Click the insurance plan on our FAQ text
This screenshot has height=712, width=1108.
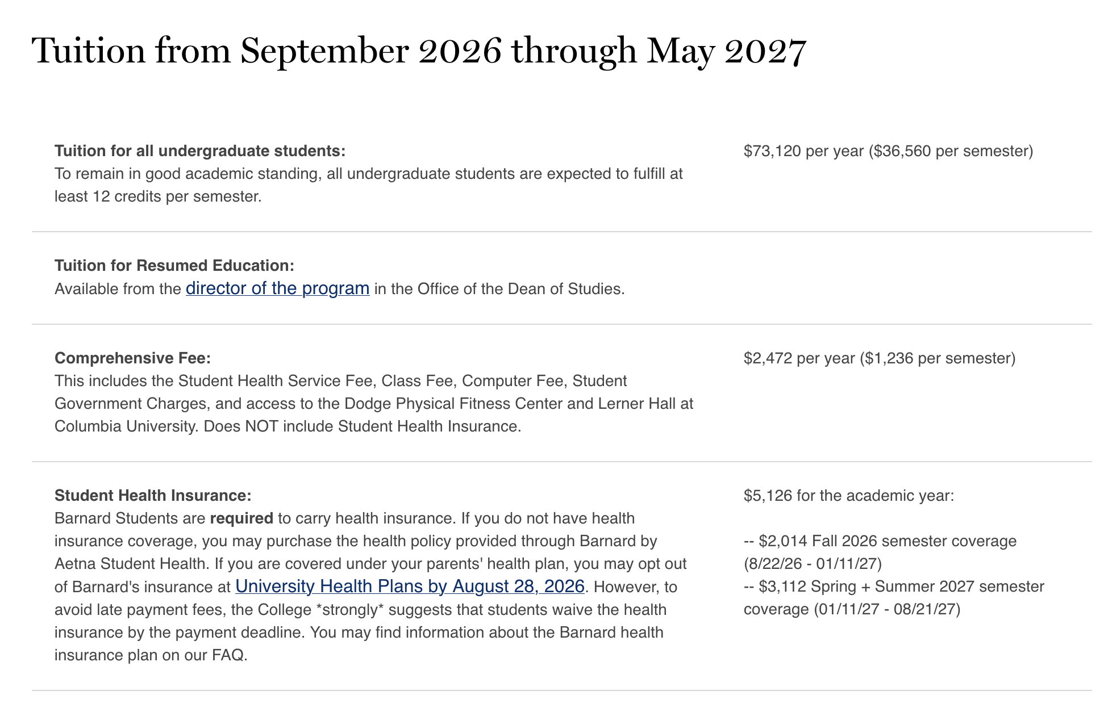pos(151,655)
